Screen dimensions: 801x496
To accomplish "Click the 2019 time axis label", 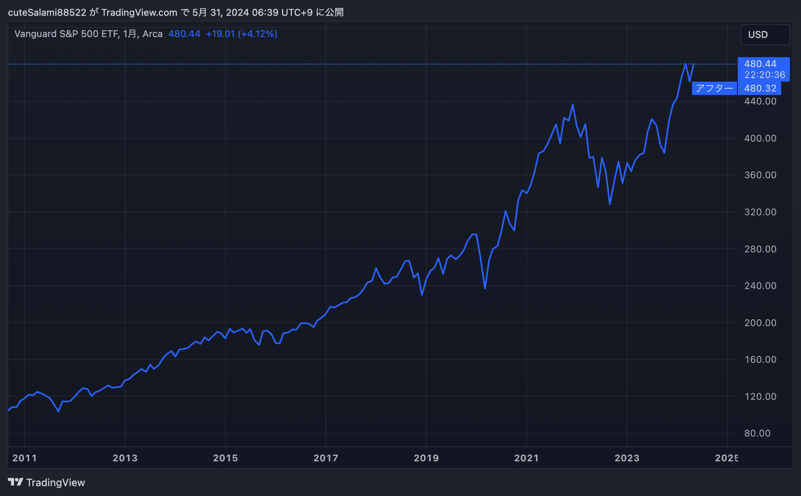I will pos(426,458).
